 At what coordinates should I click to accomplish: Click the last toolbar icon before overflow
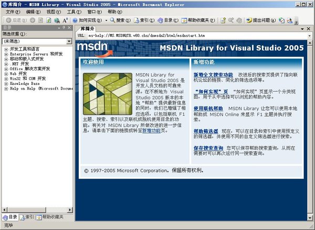tap(290, 20)
